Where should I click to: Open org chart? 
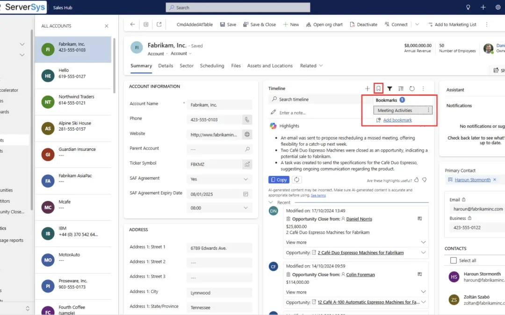click(325, 24)
